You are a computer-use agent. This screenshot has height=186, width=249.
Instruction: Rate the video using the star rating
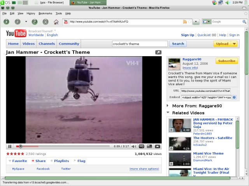pyautogui.click(x=15, y=154)
